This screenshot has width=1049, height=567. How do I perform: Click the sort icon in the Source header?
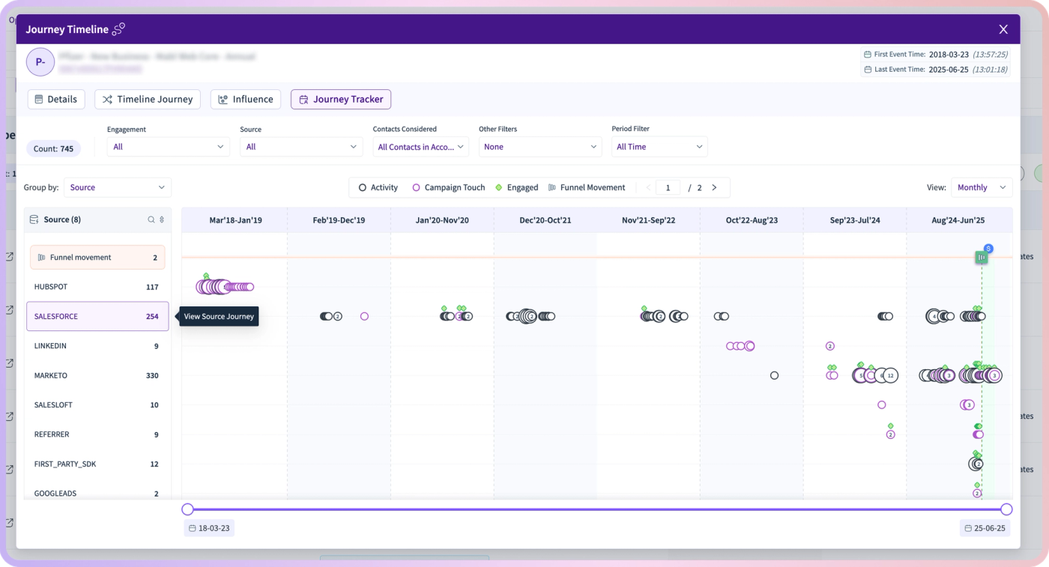point(162,219)
